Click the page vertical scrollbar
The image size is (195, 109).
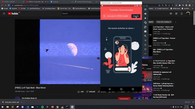(x=194, y=18)
